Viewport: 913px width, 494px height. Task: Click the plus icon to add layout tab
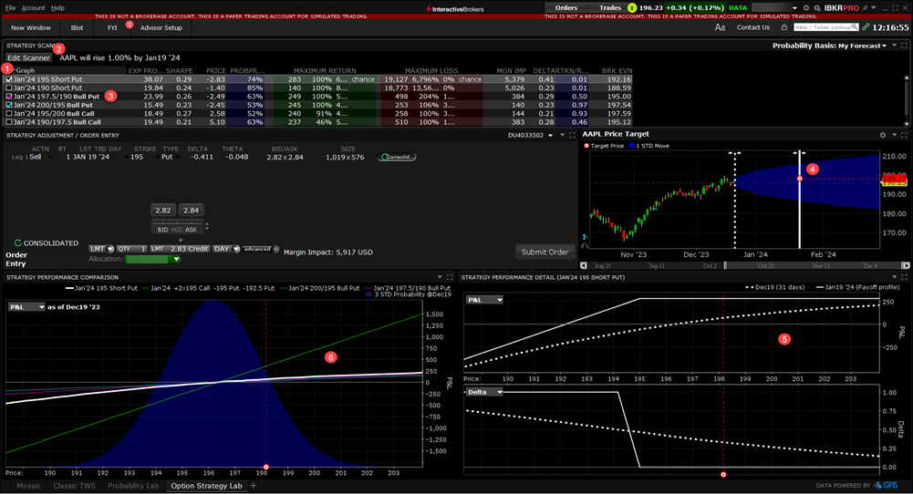254,485
